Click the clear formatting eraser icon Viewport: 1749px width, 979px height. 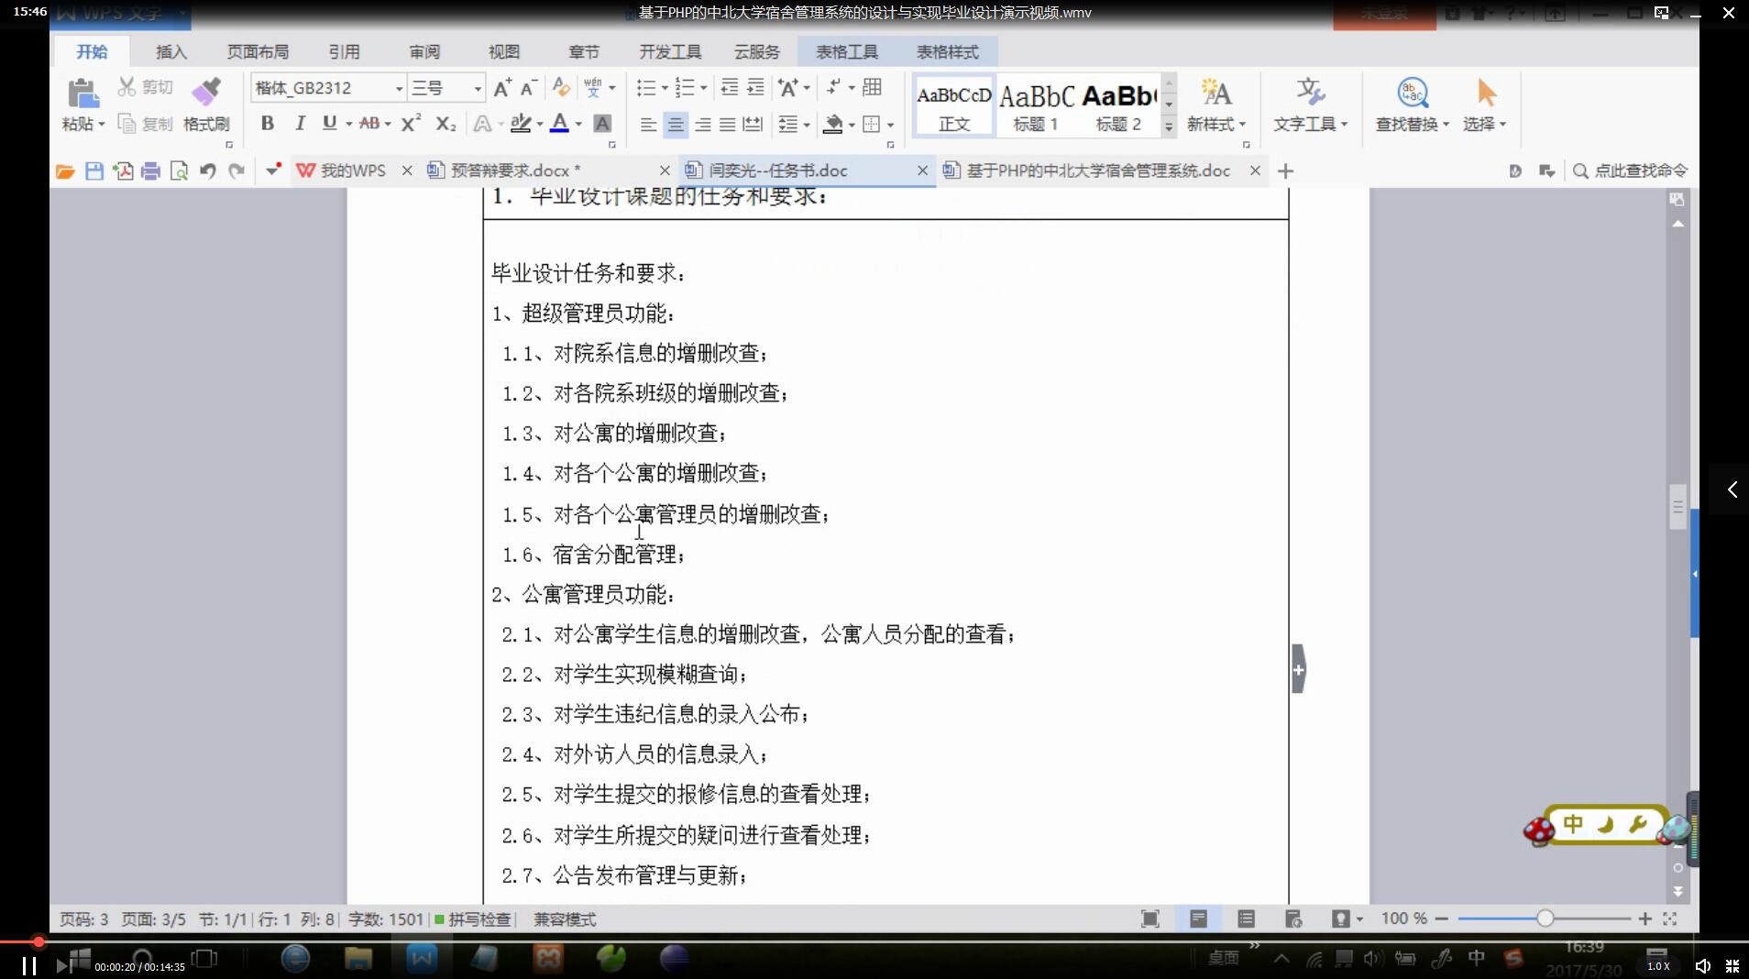561,88
